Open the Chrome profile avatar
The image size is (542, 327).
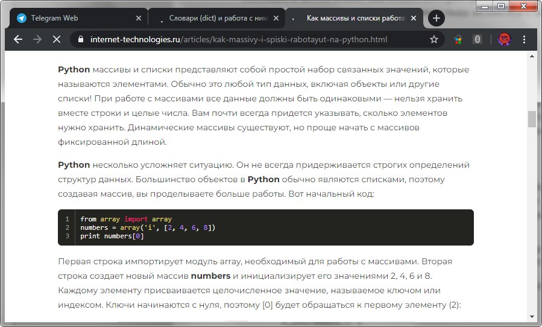[505, 39]
